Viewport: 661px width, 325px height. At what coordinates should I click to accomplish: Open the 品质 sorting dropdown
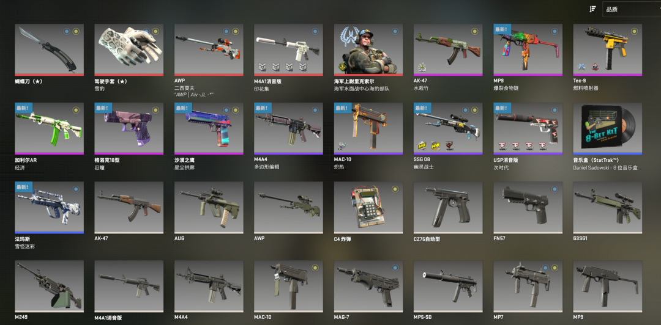click(632, 9)
